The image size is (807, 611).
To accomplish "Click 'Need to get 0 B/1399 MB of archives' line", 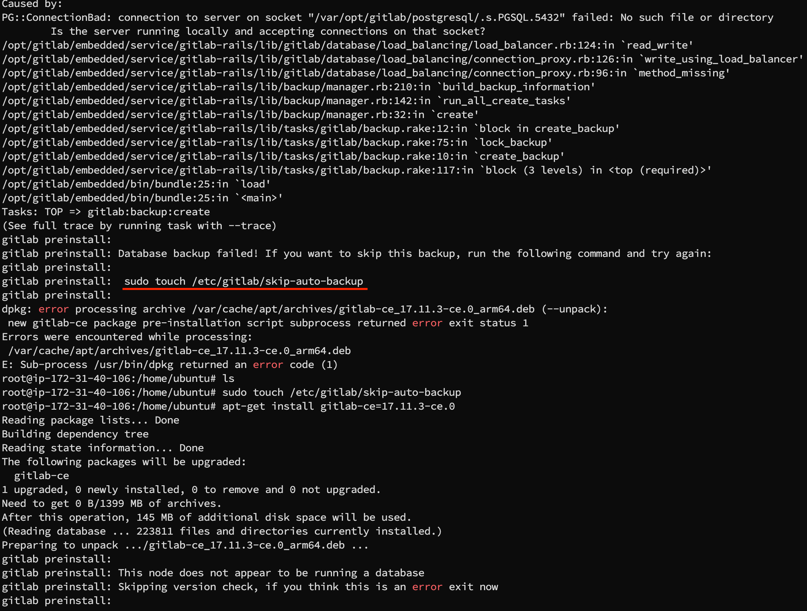I will [112, 504].
